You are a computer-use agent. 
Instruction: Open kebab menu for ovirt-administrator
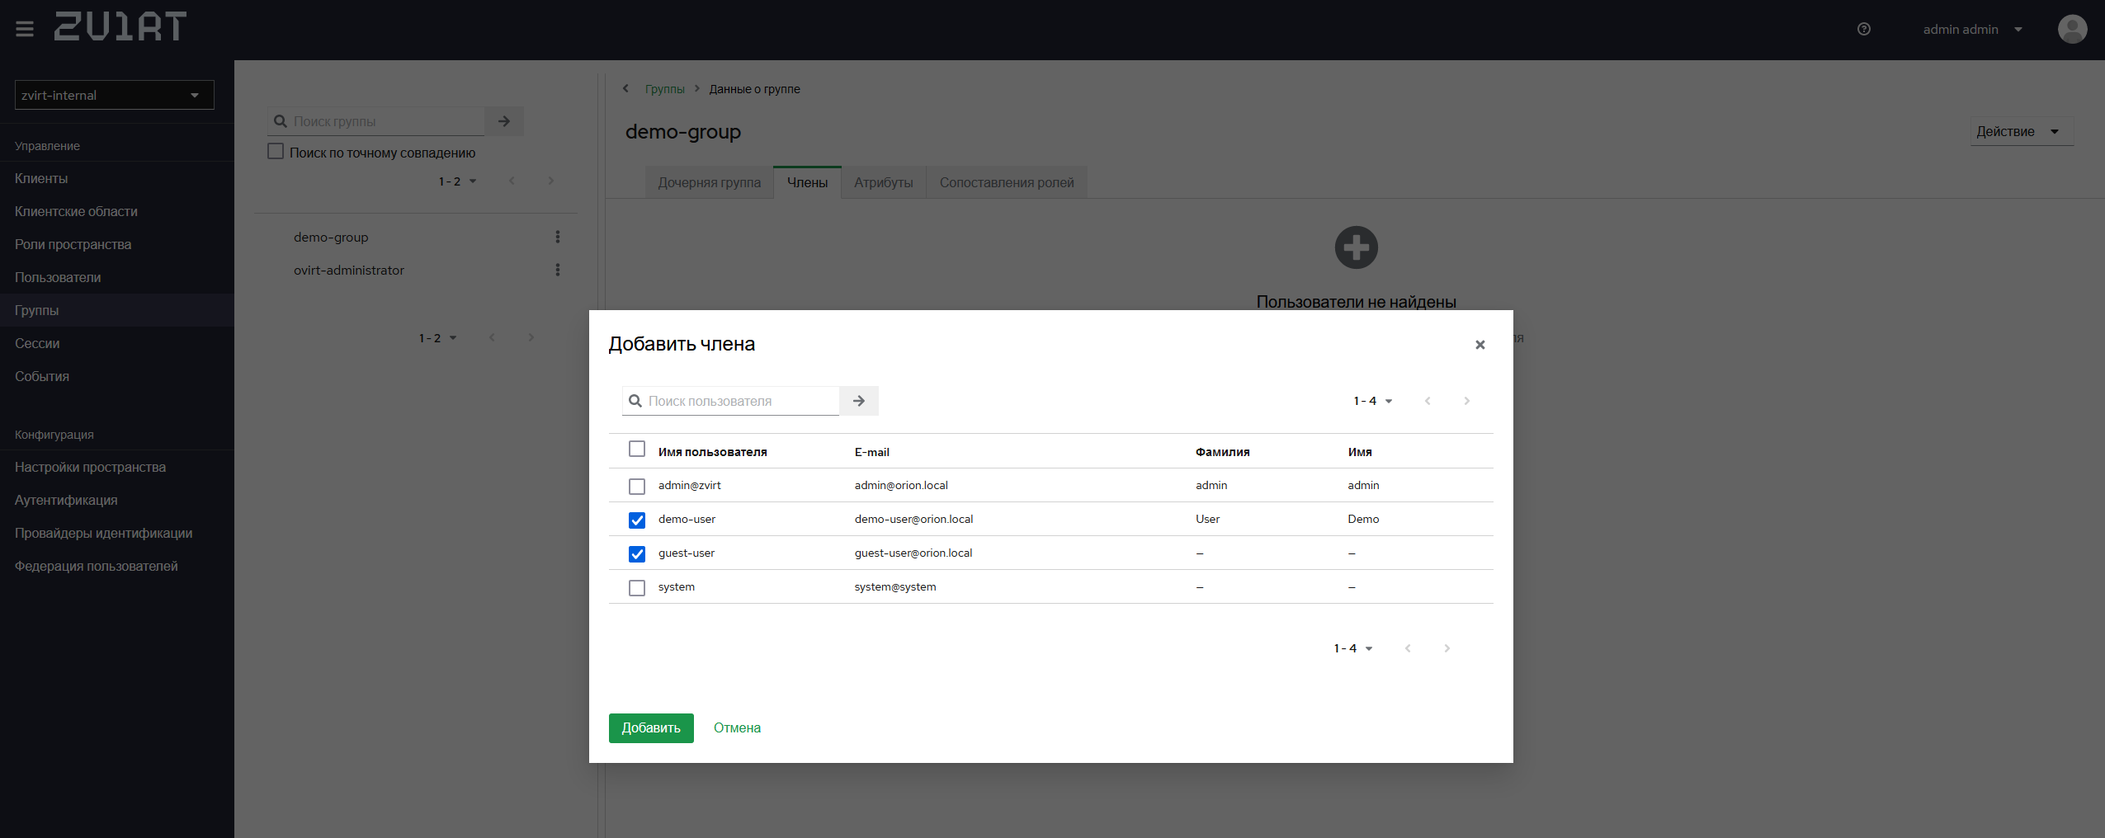pyautogui.click(x=558, y=270)
